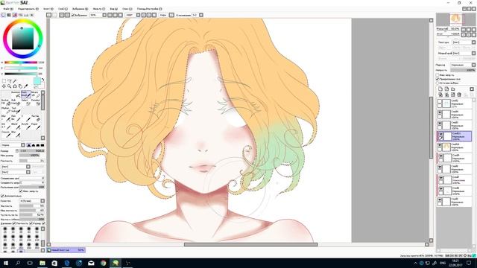Show the color mixer panel icon
477x268 pixels.
pos(20,15)
